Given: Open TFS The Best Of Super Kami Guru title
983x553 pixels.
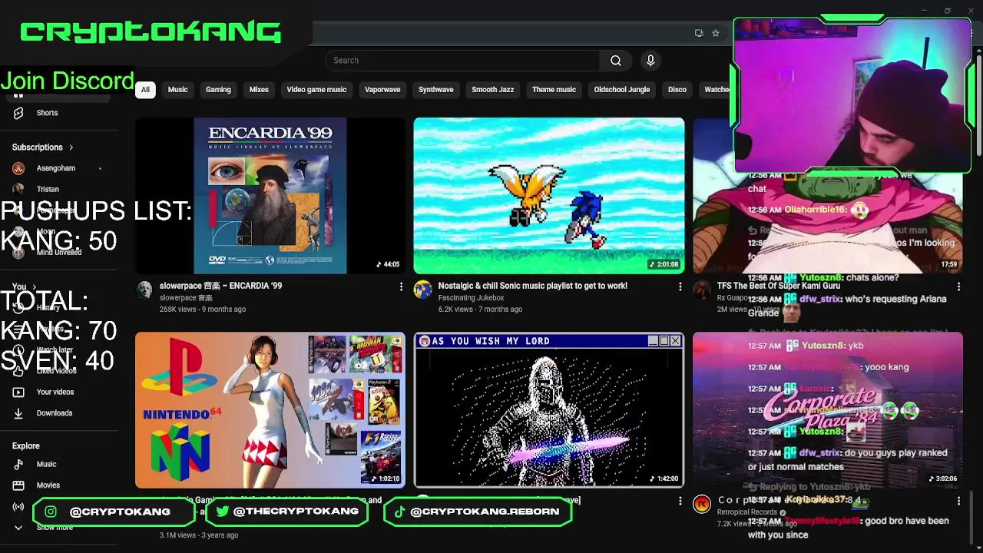Looking at the screenshot, I should point(779,286).
